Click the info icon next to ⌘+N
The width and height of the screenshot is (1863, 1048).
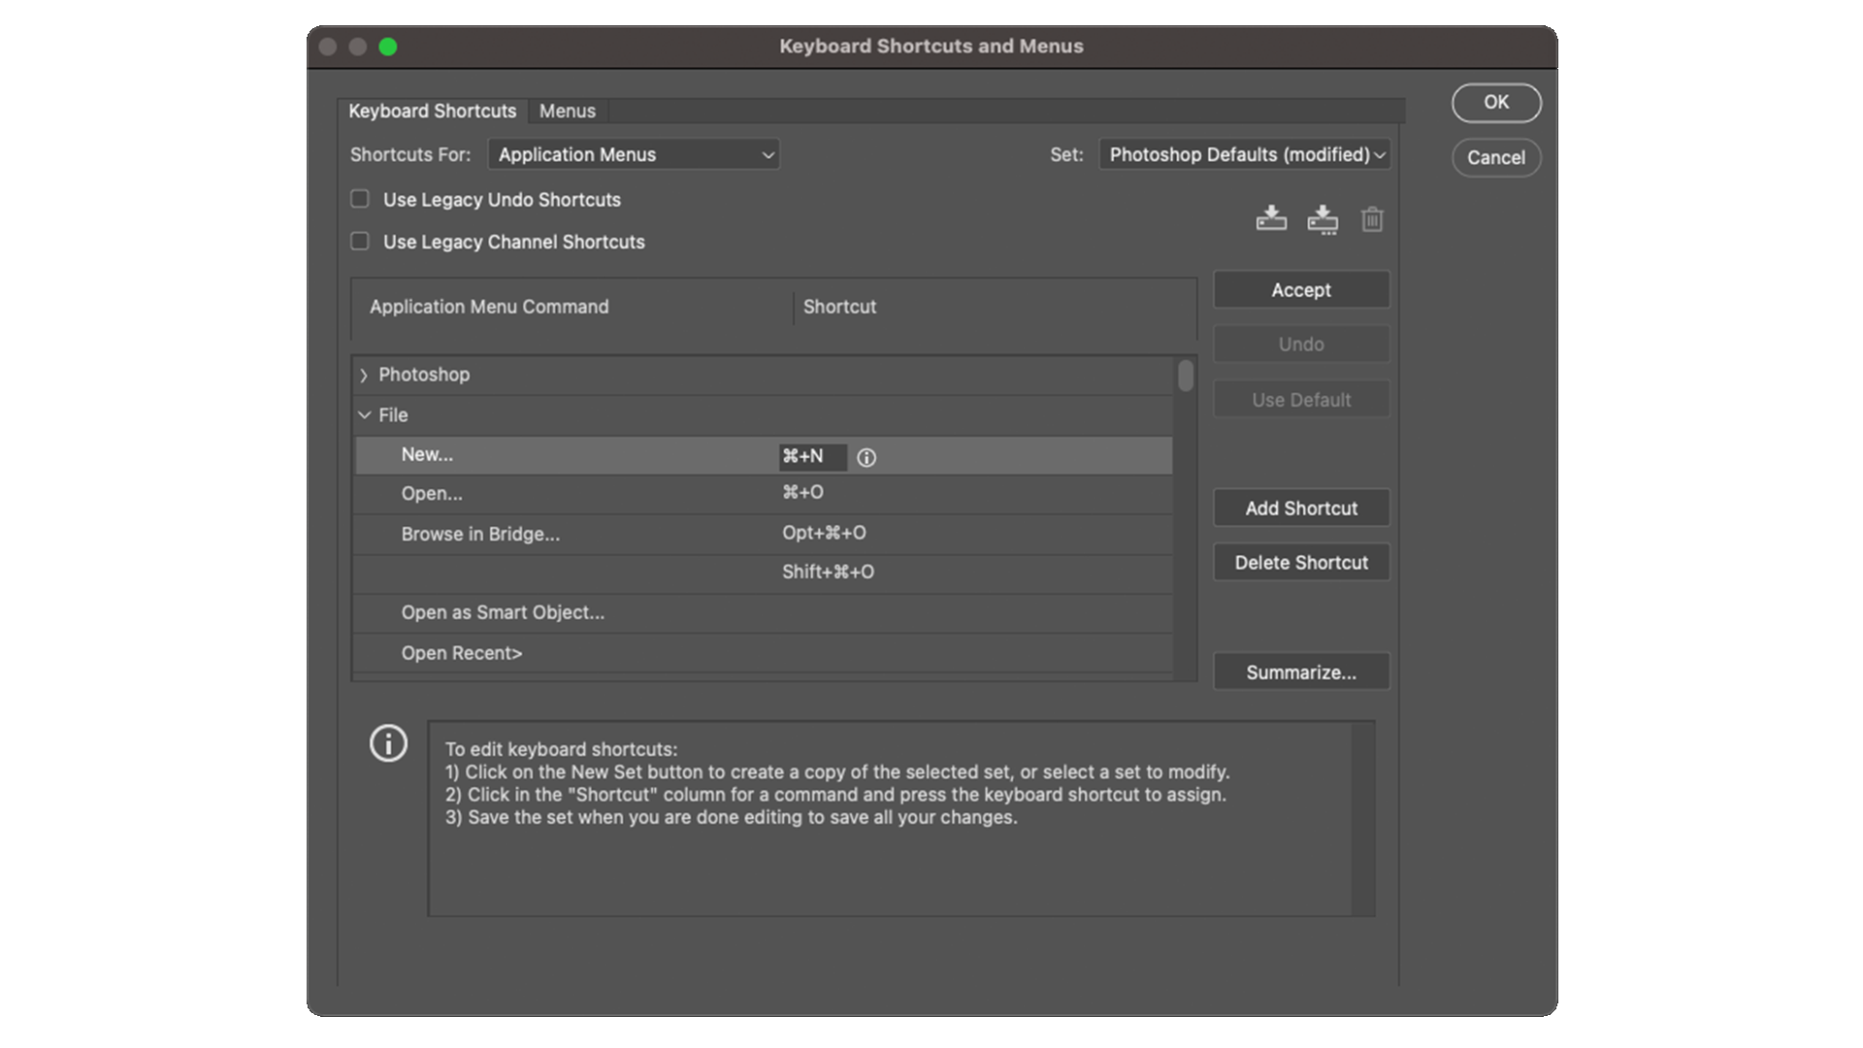pyautogui.click(x=866, y=457)
